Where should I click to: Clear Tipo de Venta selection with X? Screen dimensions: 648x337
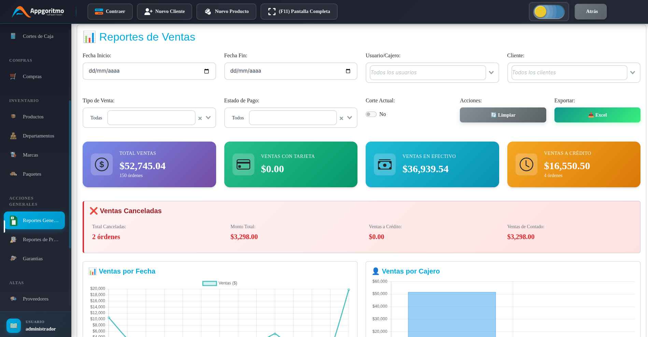pyautogui.click(x=200, y=118)
